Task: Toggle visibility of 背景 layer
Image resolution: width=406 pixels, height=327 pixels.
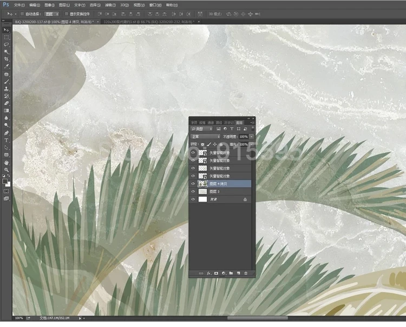Action: tap(193, 200)
